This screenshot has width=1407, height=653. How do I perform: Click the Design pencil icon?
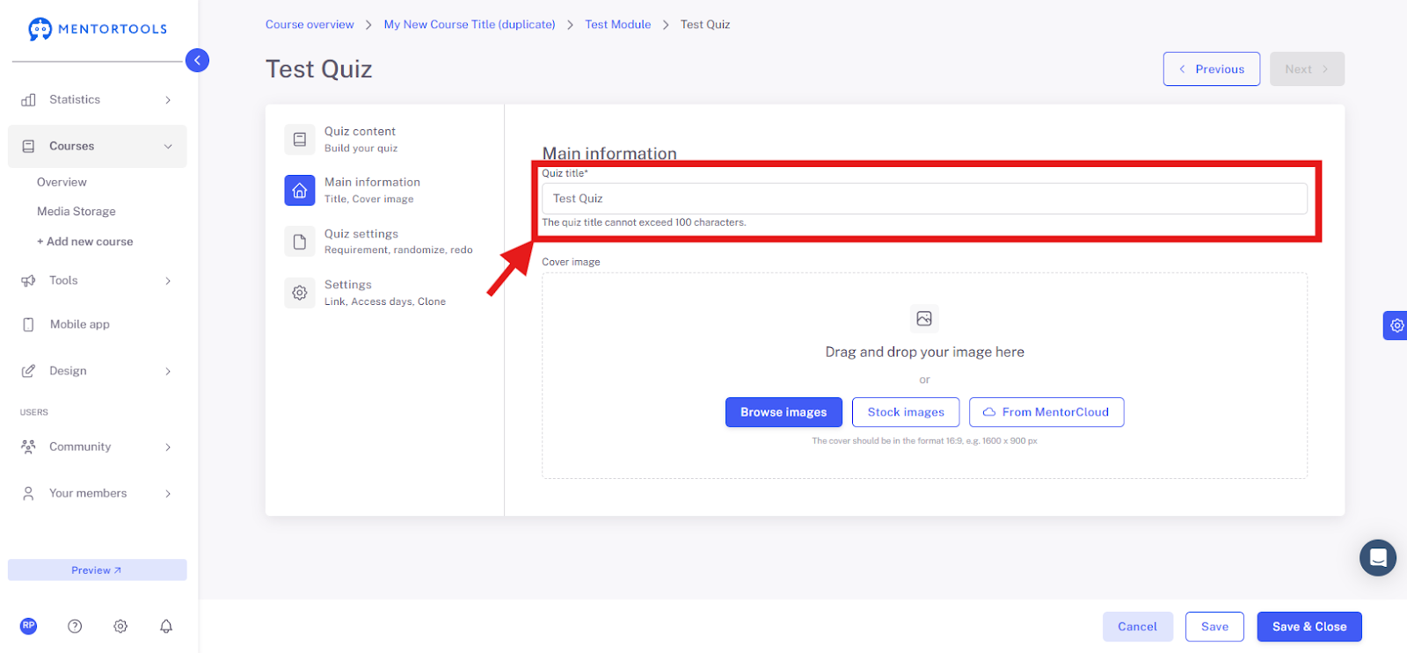point(29,372)
